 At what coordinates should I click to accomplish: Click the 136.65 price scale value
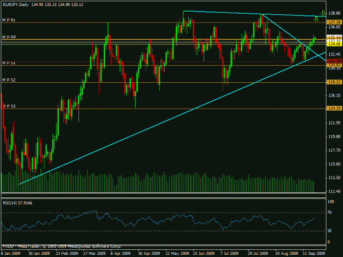[x=334, y=27]
